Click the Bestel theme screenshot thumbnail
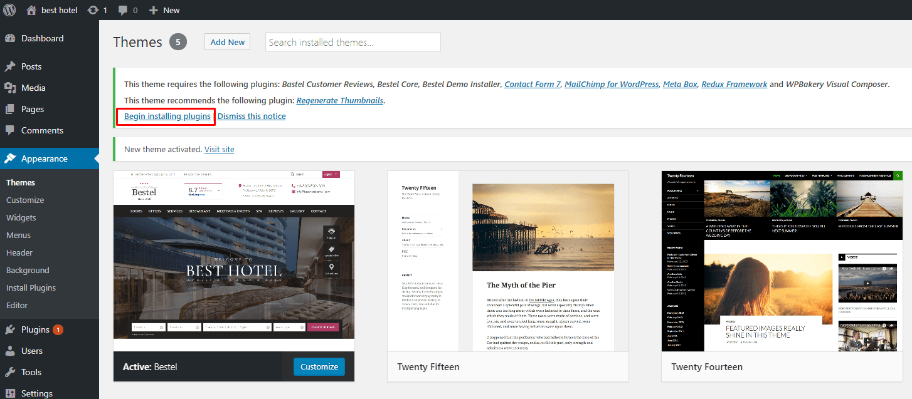The height and width of the screenshot is (399, 912). tap(234, 261)
